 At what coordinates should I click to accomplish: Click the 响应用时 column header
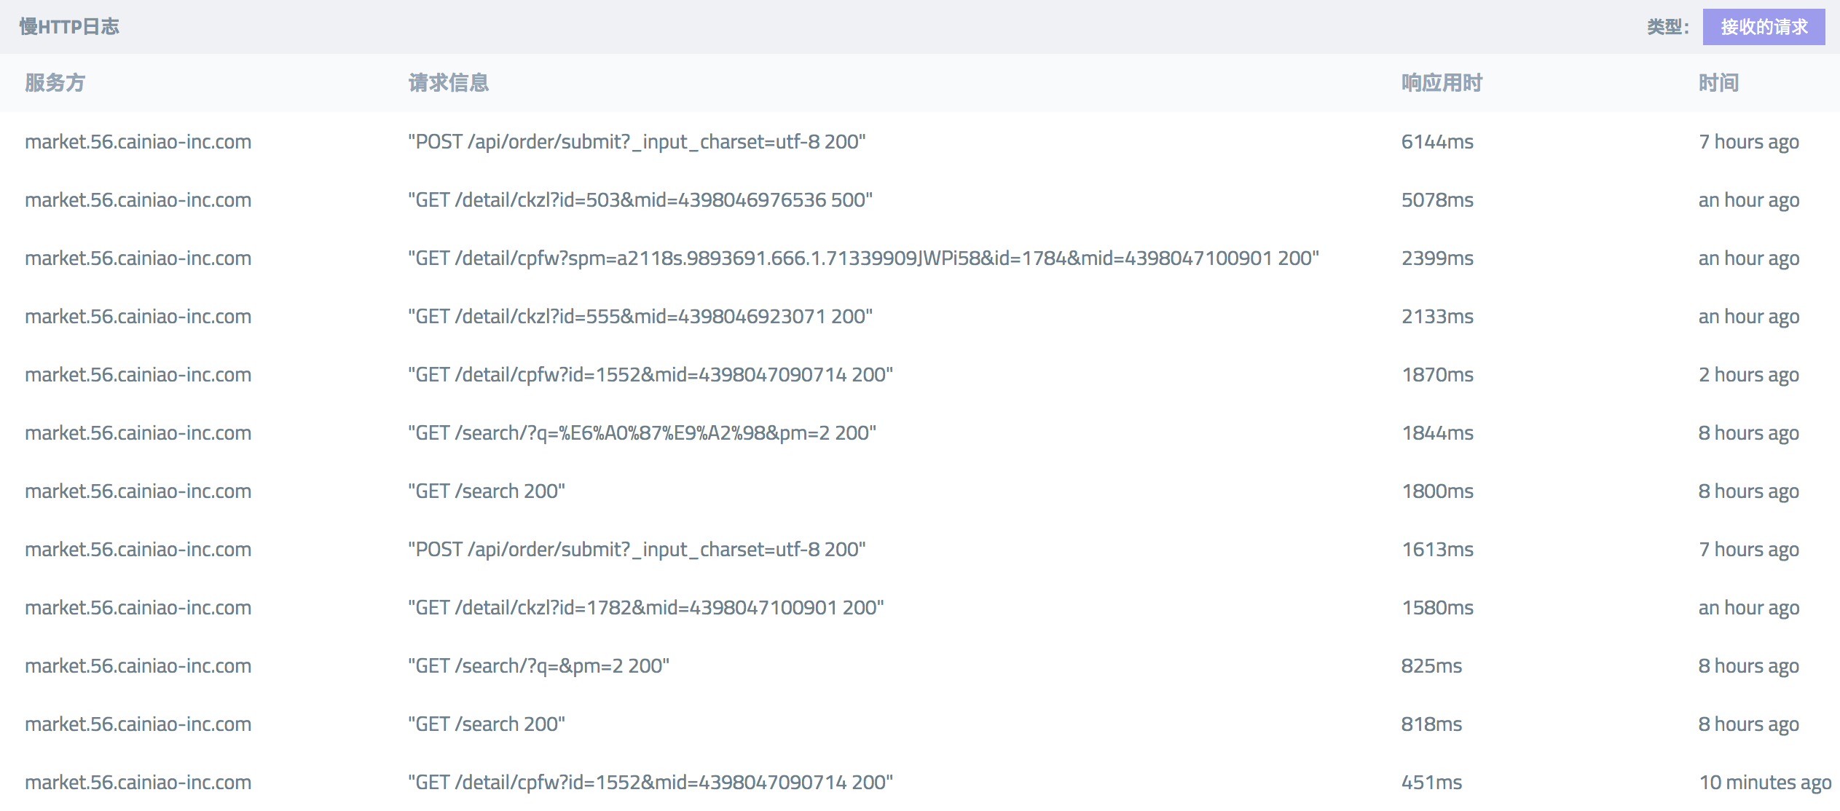[x=1442, y=82]
